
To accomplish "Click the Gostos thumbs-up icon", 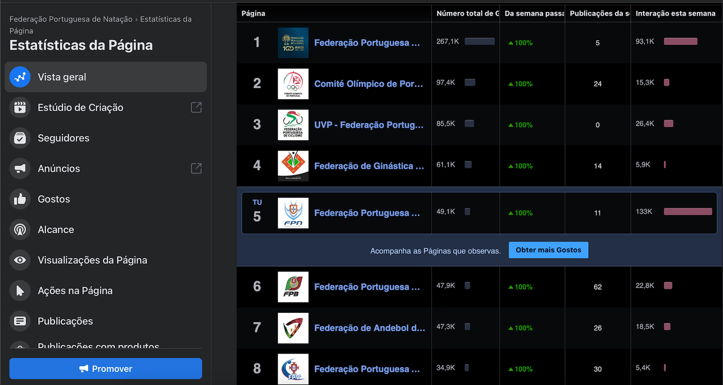I will (20, 199).
